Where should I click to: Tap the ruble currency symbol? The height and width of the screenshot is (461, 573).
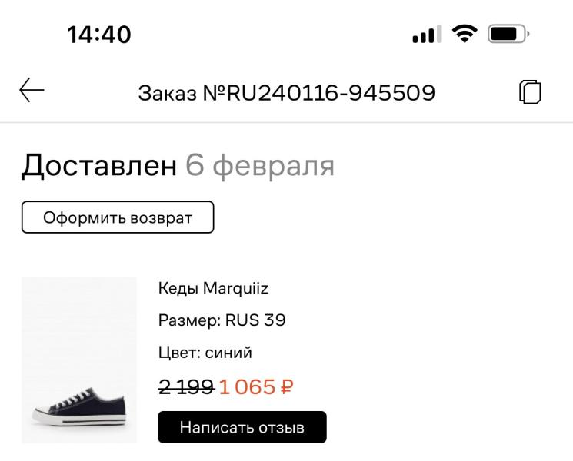click(x=287, y=386)
